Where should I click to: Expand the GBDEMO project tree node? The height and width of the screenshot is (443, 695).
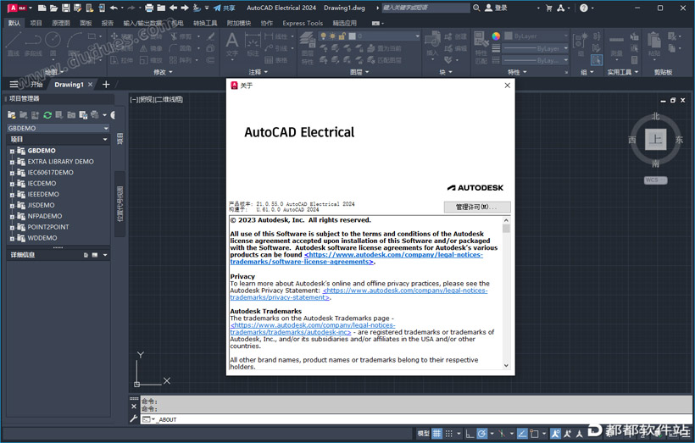pos(12,151)
